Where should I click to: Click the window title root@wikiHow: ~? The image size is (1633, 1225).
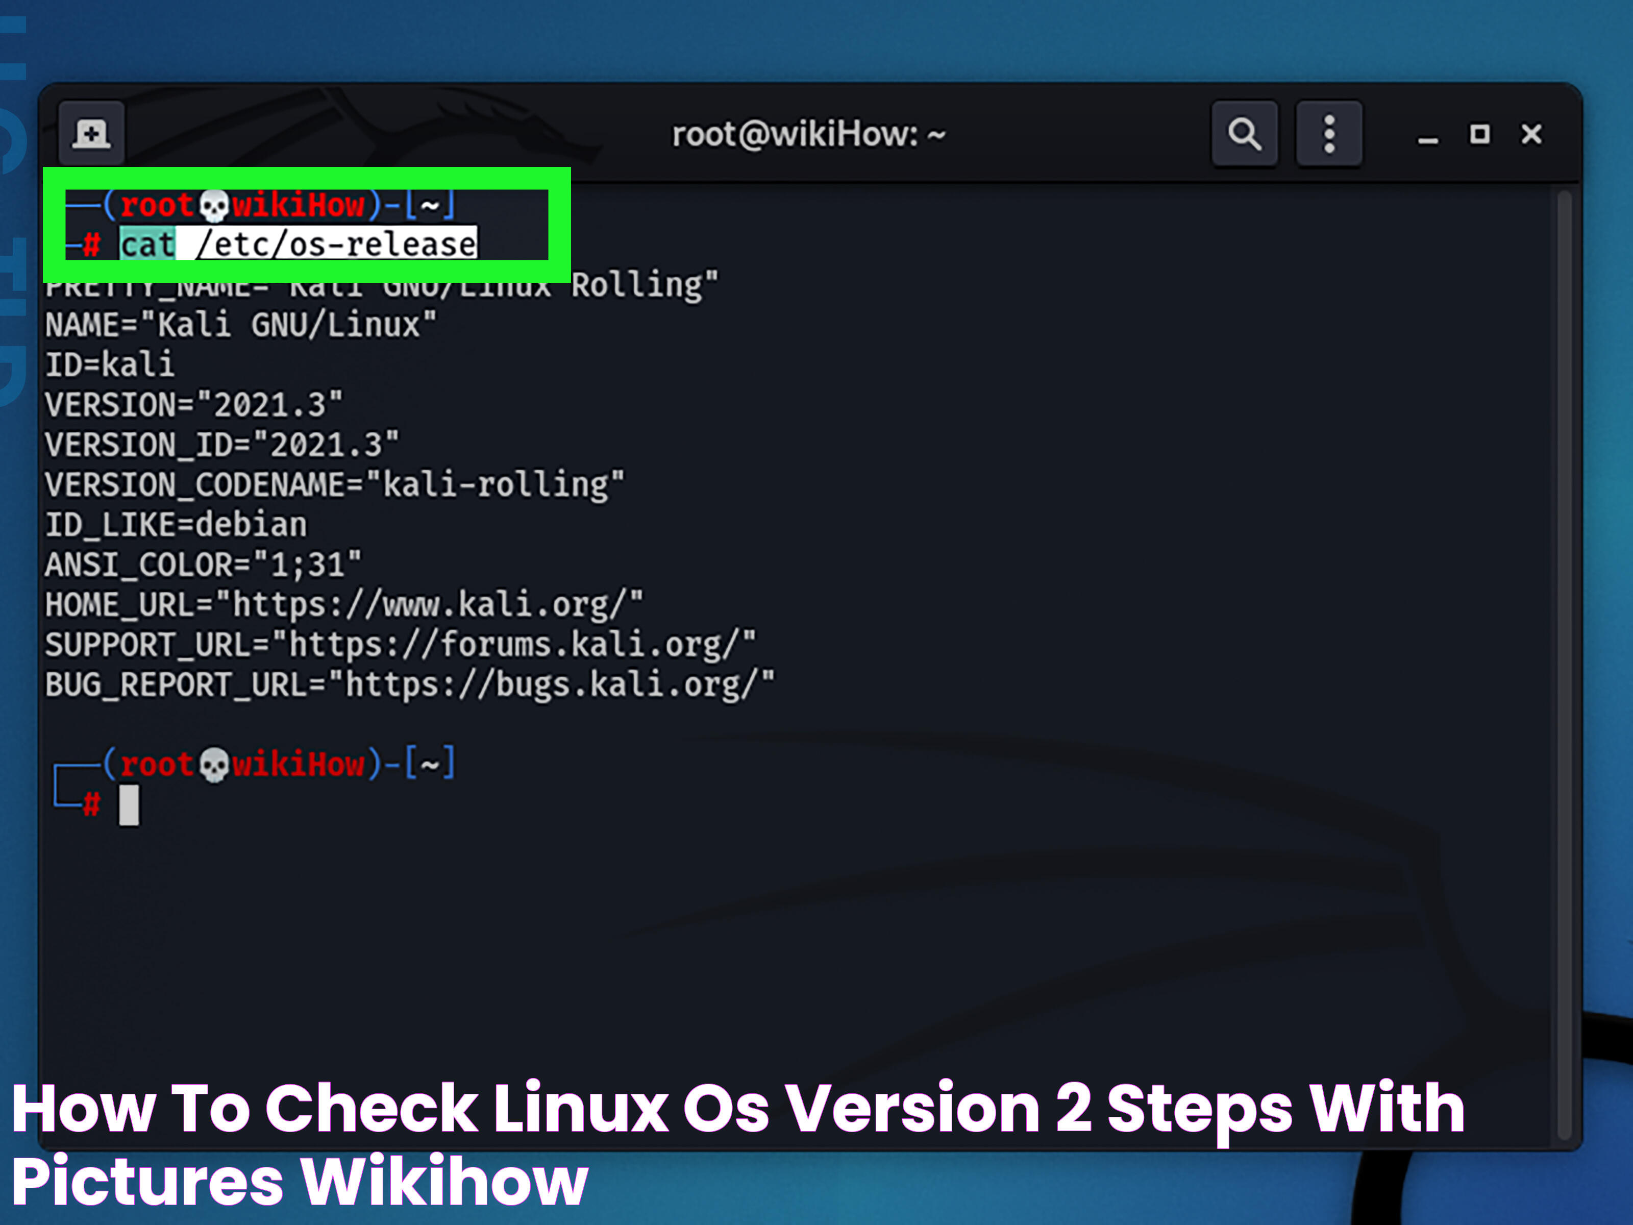(x=808, y=134)
